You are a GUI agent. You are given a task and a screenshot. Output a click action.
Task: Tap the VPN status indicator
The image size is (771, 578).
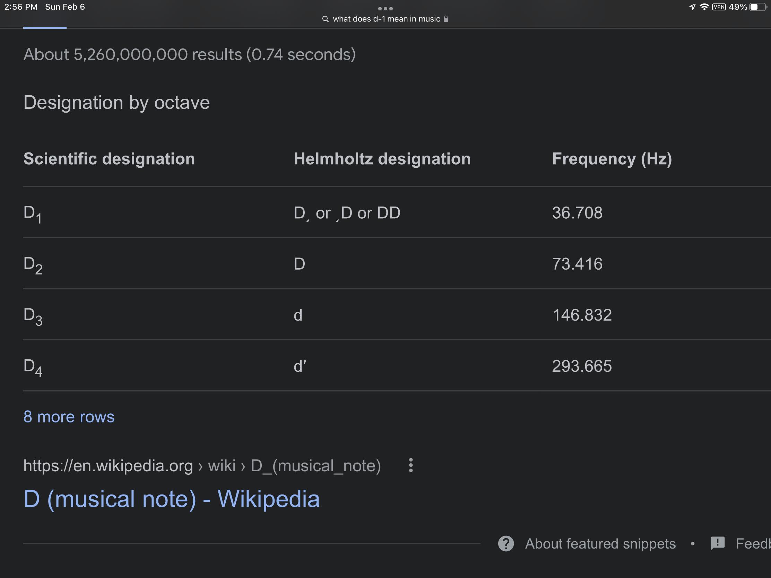click(719, 7)
